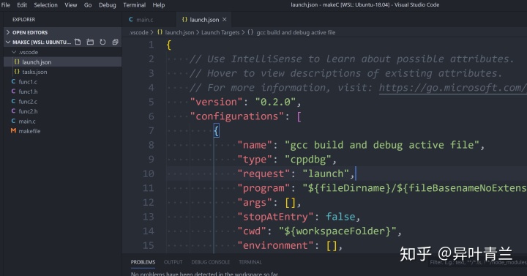Click the "version" key on line 5
This screenshot has height=276, width=527.
tap(216, 102)
